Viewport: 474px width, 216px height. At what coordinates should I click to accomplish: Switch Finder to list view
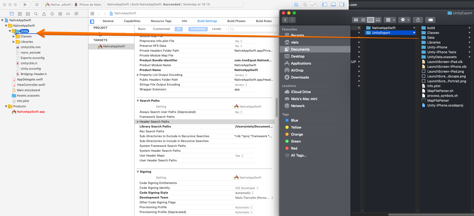(363, 20)
